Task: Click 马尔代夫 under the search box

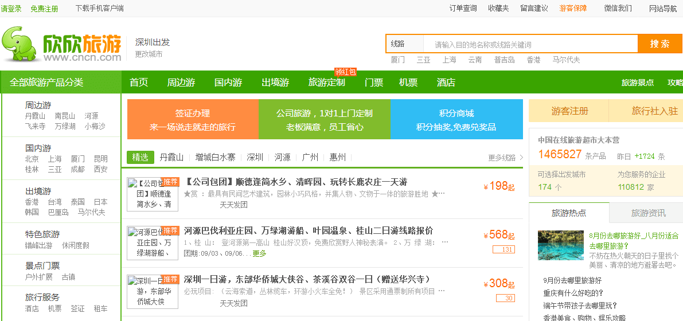Action: (566, 60)
